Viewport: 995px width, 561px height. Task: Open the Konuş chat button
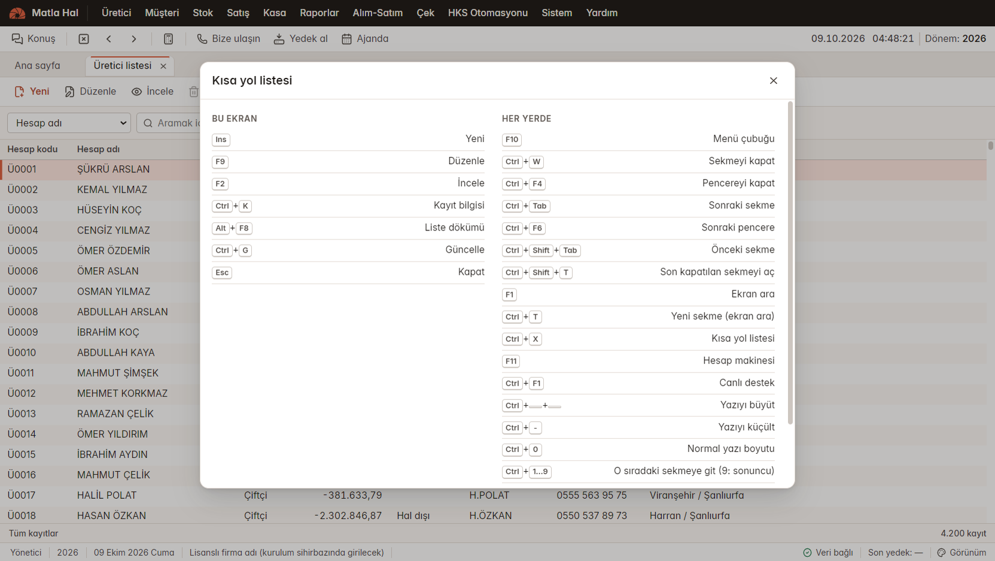point(34,39)
